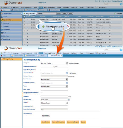The width and height of the screenshot is (123, 128).
Task: Close the Add Opportunity tab with its X
Action: point(61,55)
